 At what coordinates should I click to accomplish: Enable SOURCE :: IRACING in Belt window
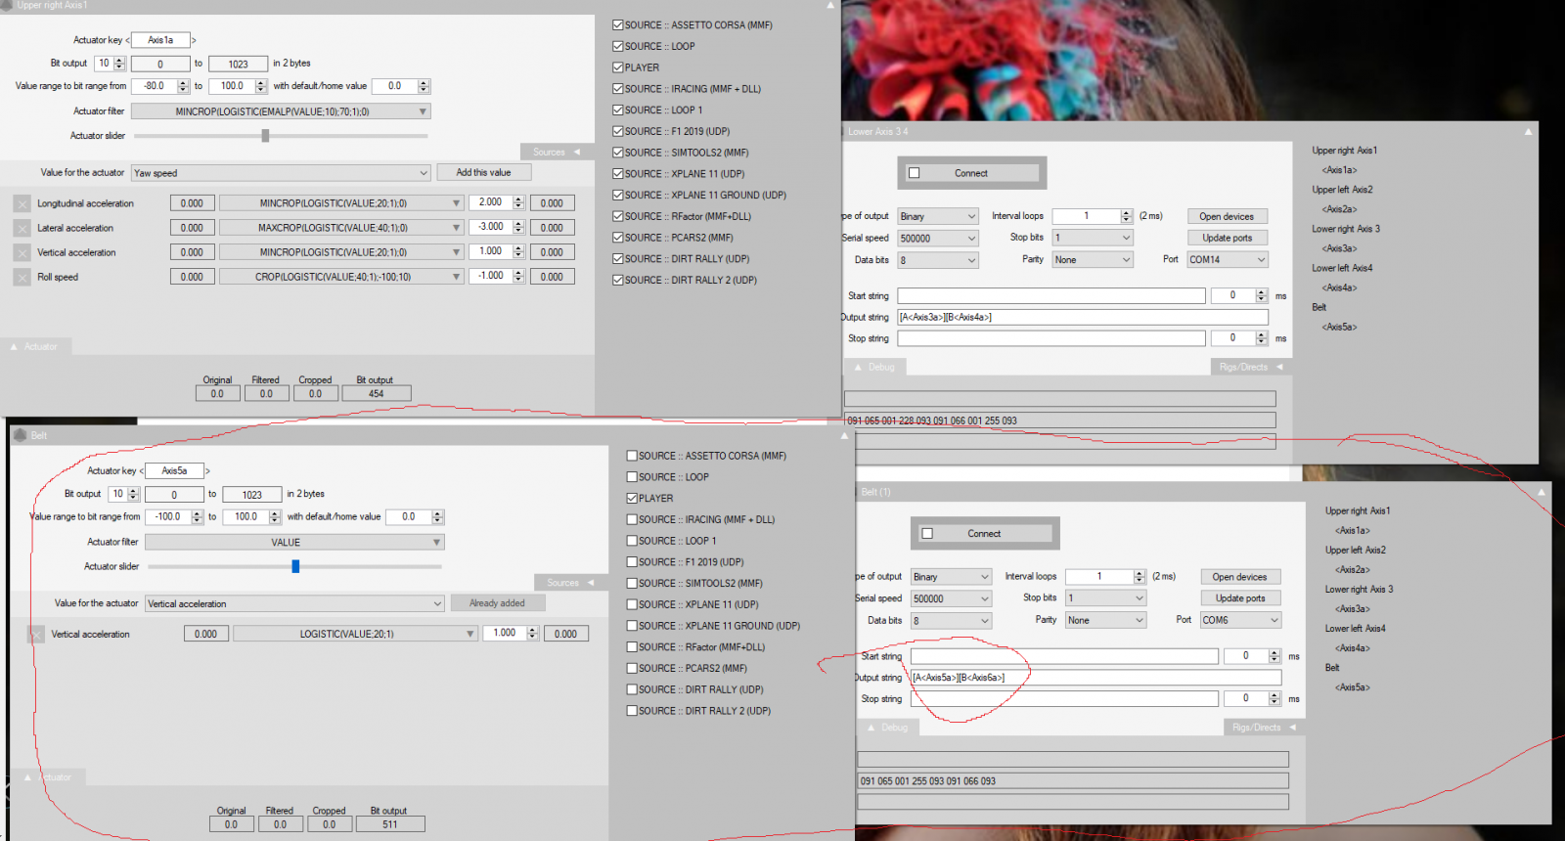click(632, 519)
